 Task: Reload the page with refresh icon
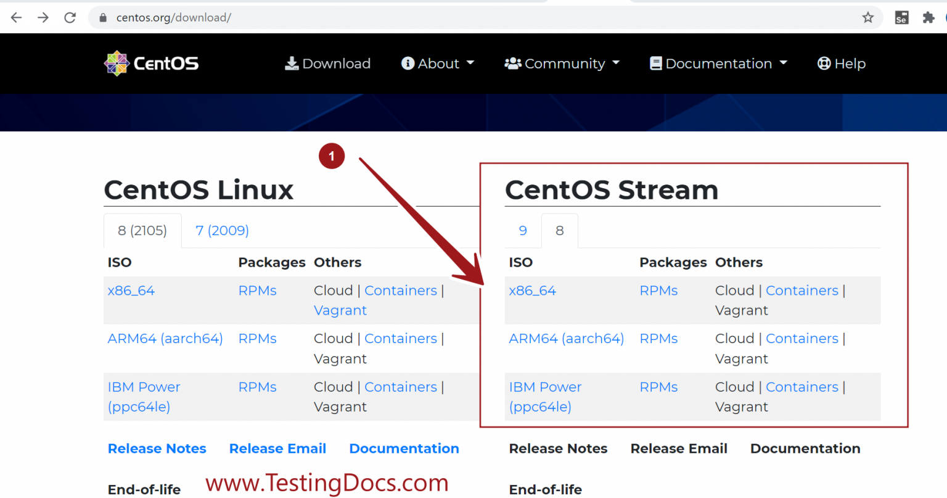[x=70, y=17]
